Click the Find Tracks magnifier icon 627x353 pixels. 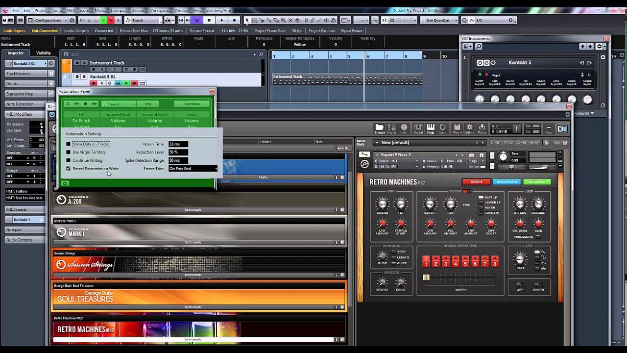(261, 54)
